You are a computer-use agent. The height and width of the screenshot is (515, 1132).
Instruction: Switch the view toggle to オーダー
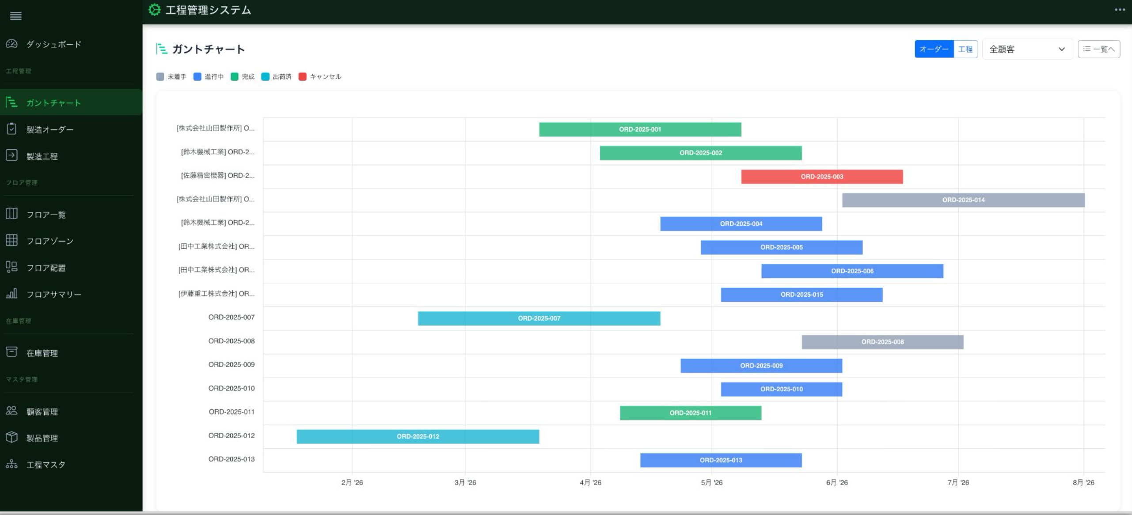point(934,49)
